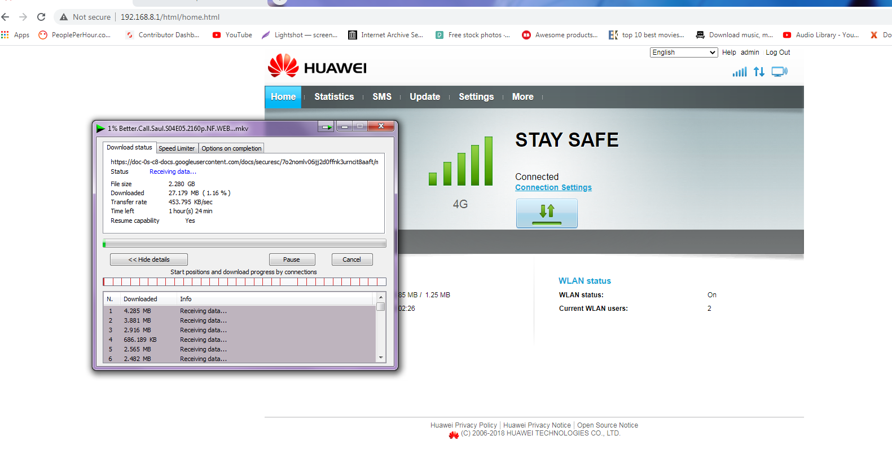This screenshot has height=462, width=892.
Task: Click the Huawei logo
Action: 317,67
